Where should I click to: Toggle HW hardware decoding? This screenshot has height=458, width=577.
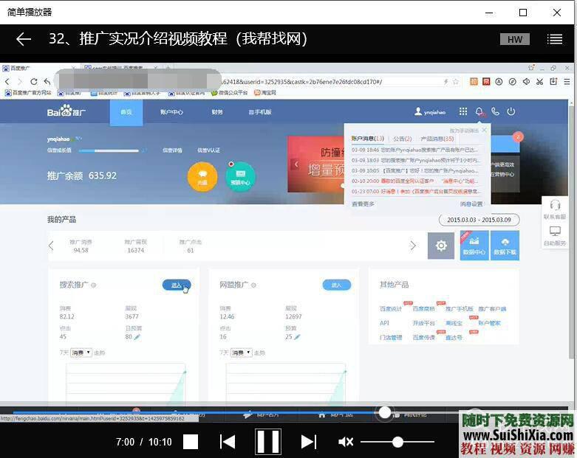pos(514,39)
